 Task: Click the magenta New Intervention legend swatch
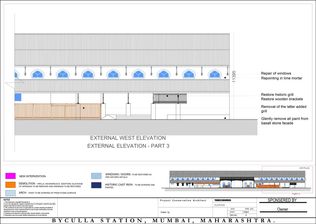point(10,176)
